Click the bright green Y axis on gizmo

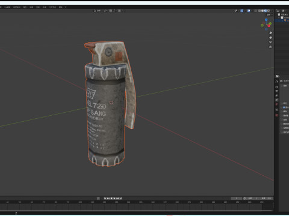pyautogui.click(x=270, y=23)
